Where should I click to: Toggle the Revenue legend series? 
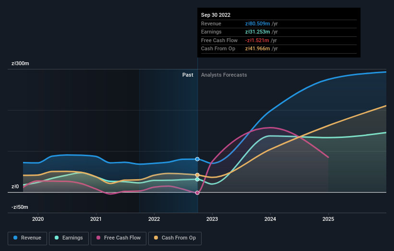pyautogui.click(x=27, y=238)
